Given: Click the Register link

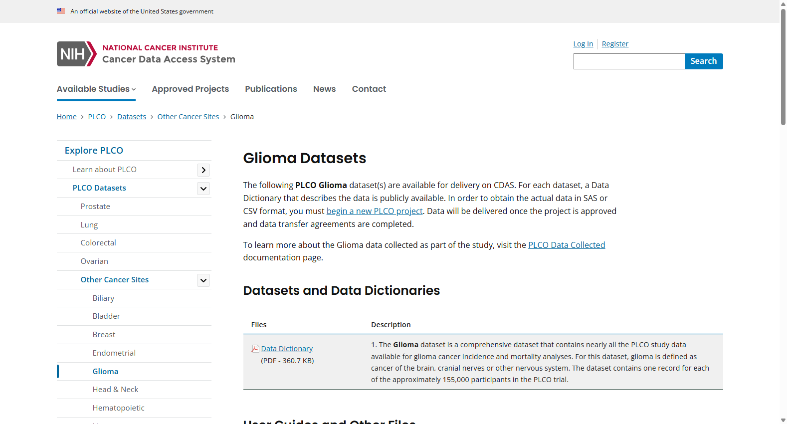Looking at the screenshot, I should [615, 44].
